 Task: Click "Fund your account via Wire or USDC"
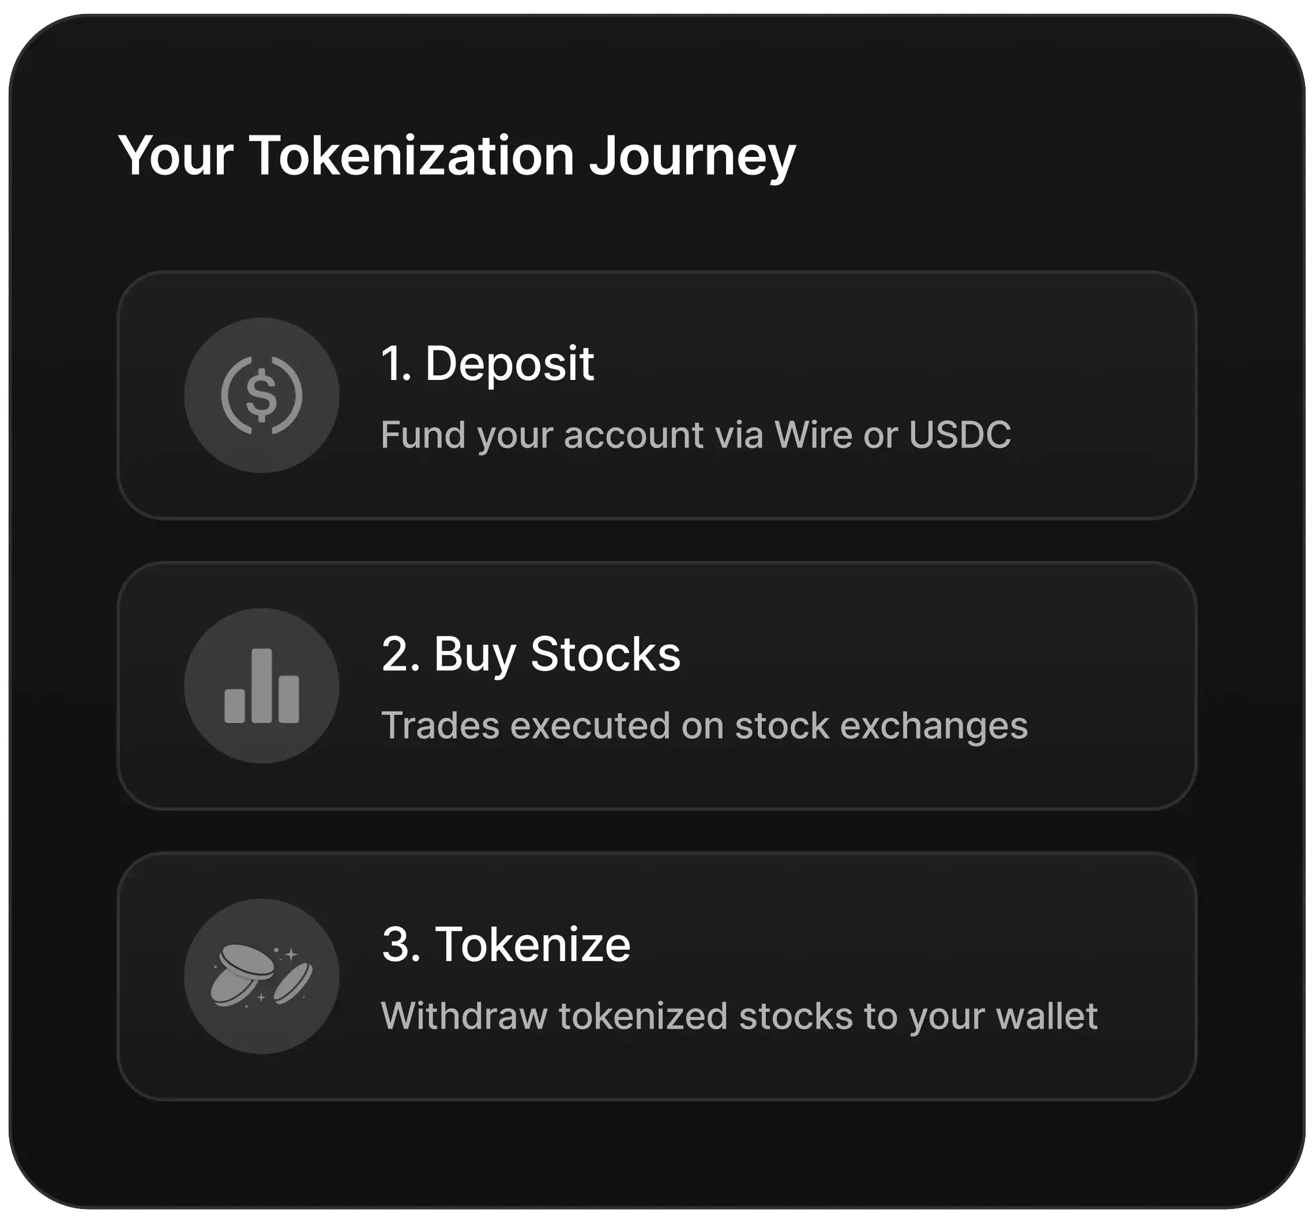point(696,434)
